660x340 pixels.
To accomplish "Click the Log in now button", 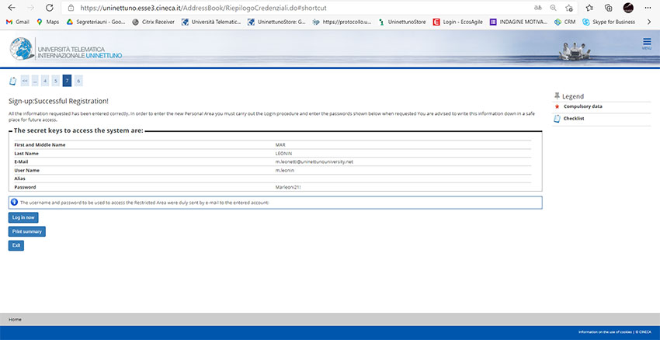I will (23, 217).
